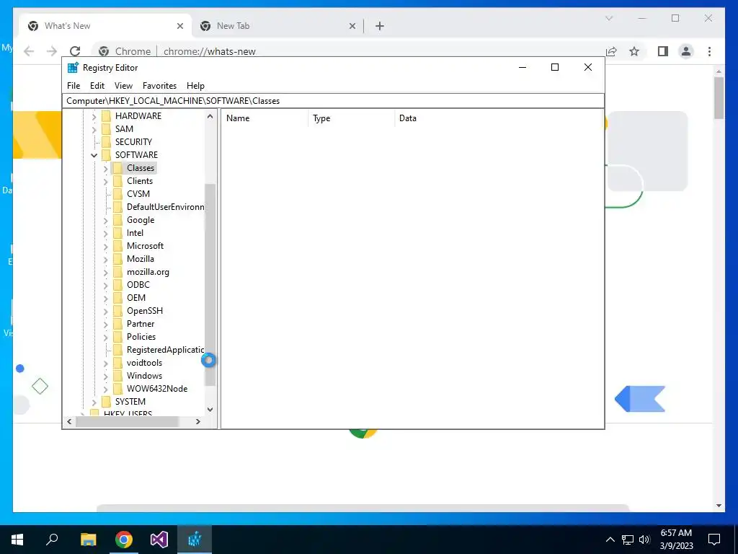Expand the Microsoft key
This screenshot has width=738, height=554.
point(106,246)
